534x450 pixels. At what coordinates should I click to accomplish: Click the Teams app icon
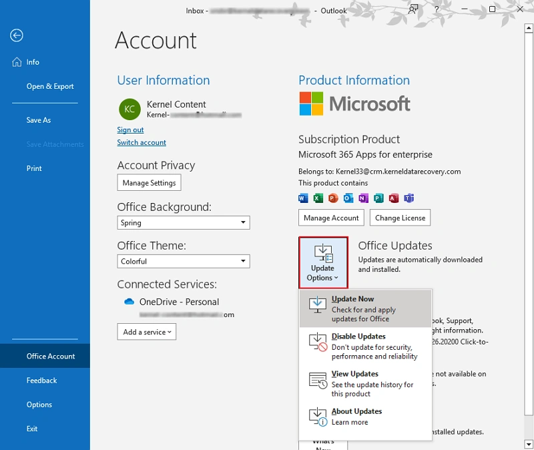tap(409, 198)
